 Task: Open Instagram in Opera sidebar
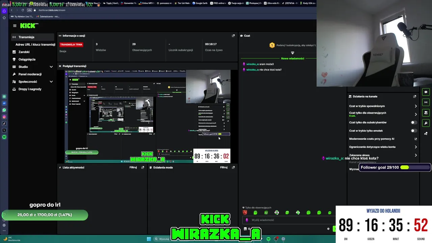point(4,117)
